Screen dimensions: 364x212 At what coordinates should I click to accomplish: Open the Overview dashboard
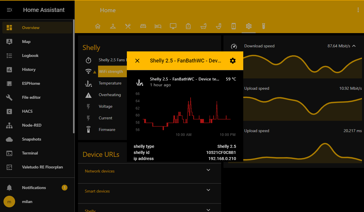pos(37,28)
